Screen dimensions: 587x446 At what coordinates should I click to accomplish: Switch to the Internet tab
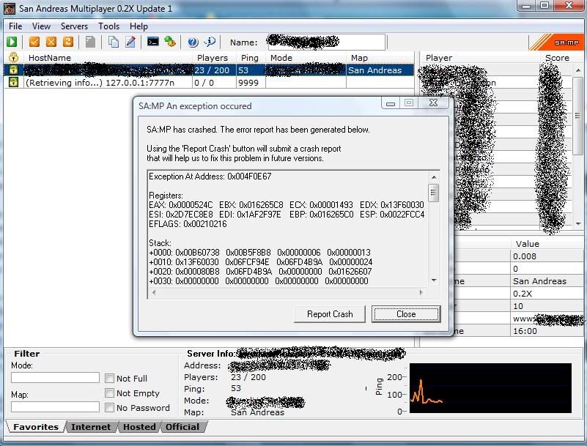coord(91,427)
